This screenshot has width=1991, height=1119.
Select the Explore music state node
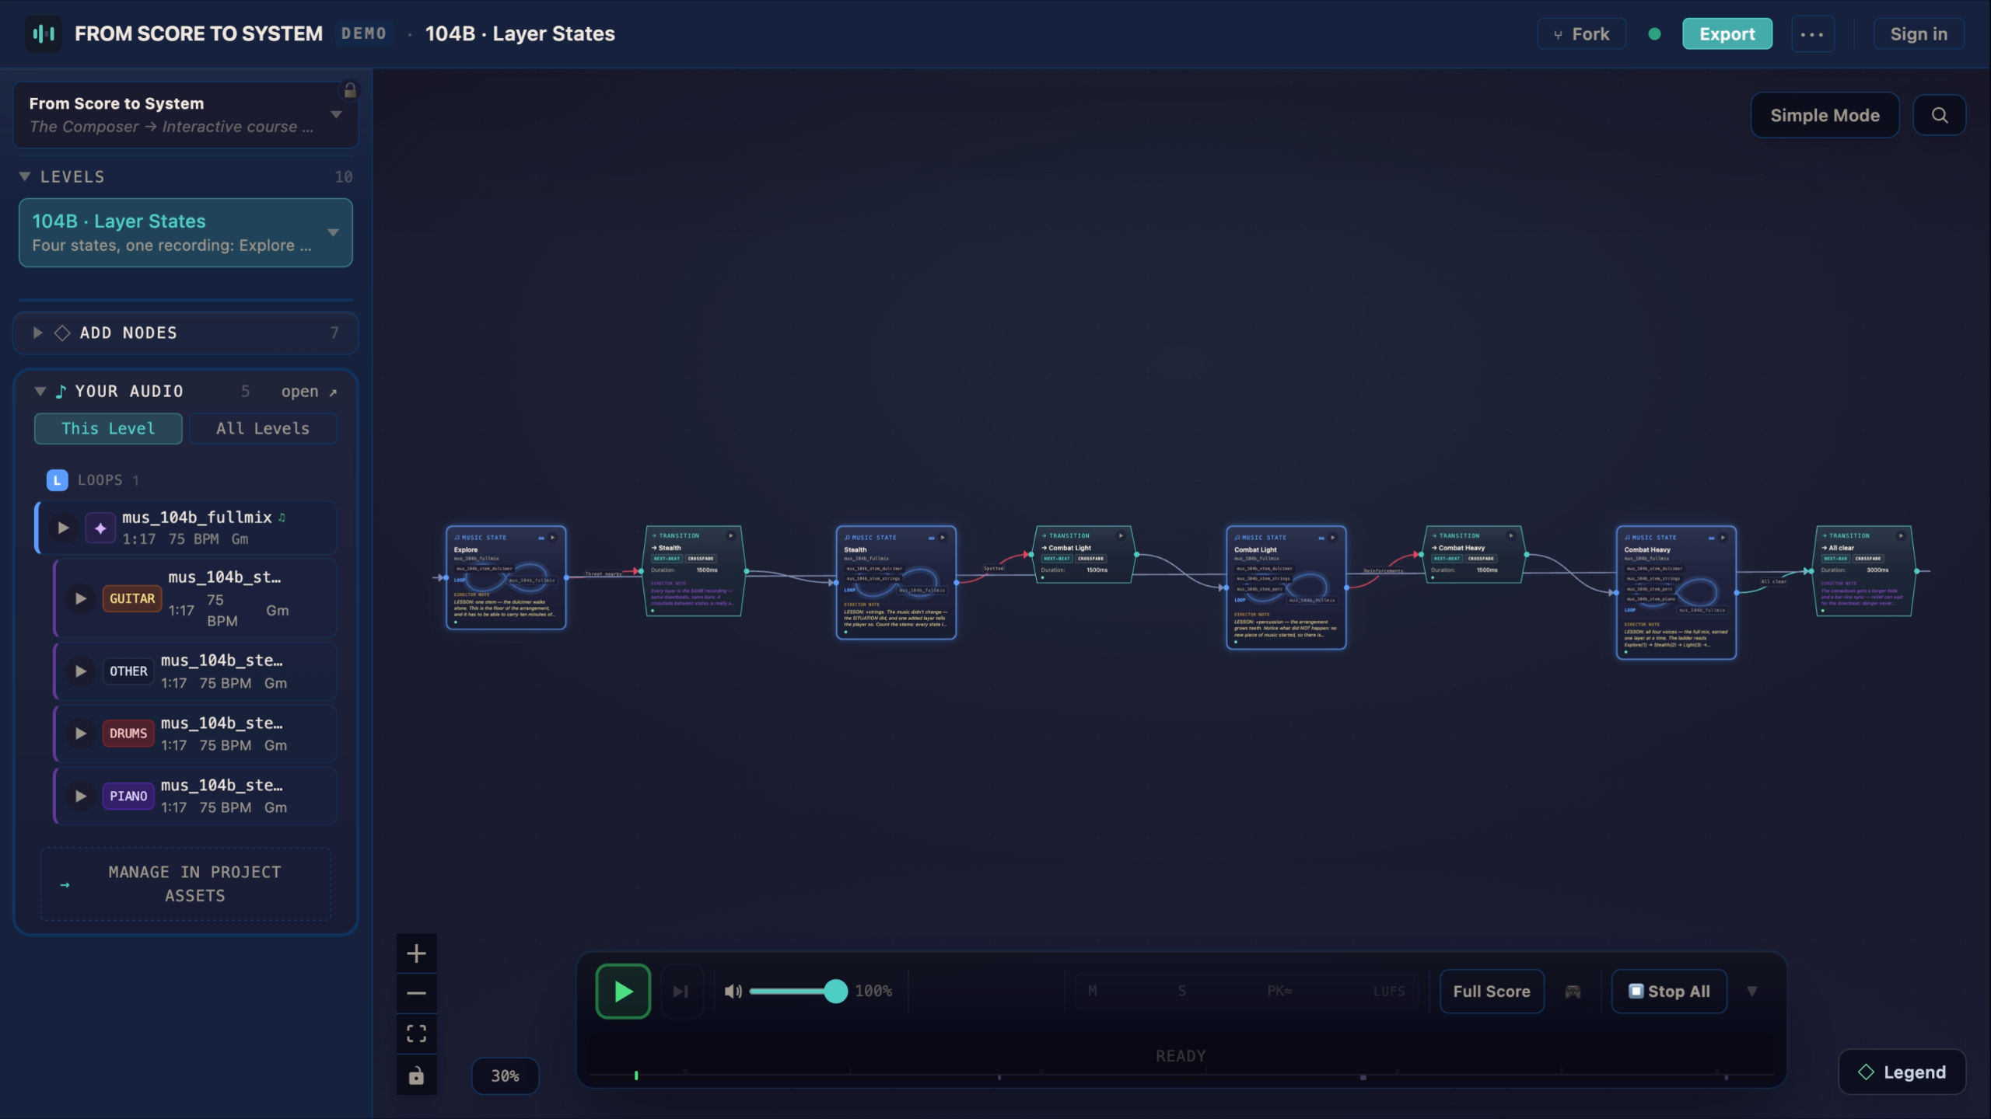point(506,578)
